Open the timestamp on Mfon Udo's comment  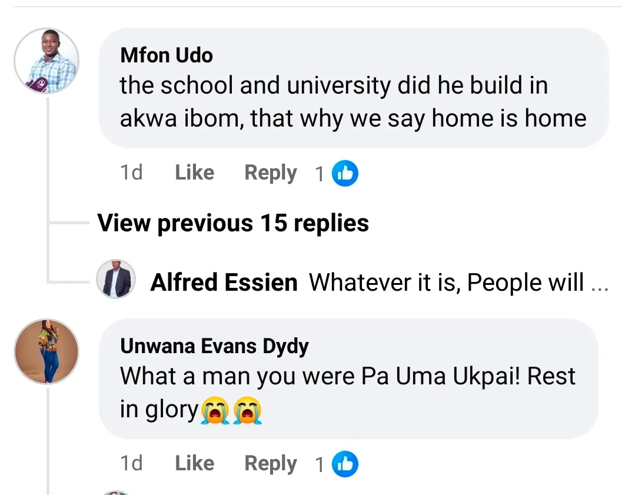point(131,173)
